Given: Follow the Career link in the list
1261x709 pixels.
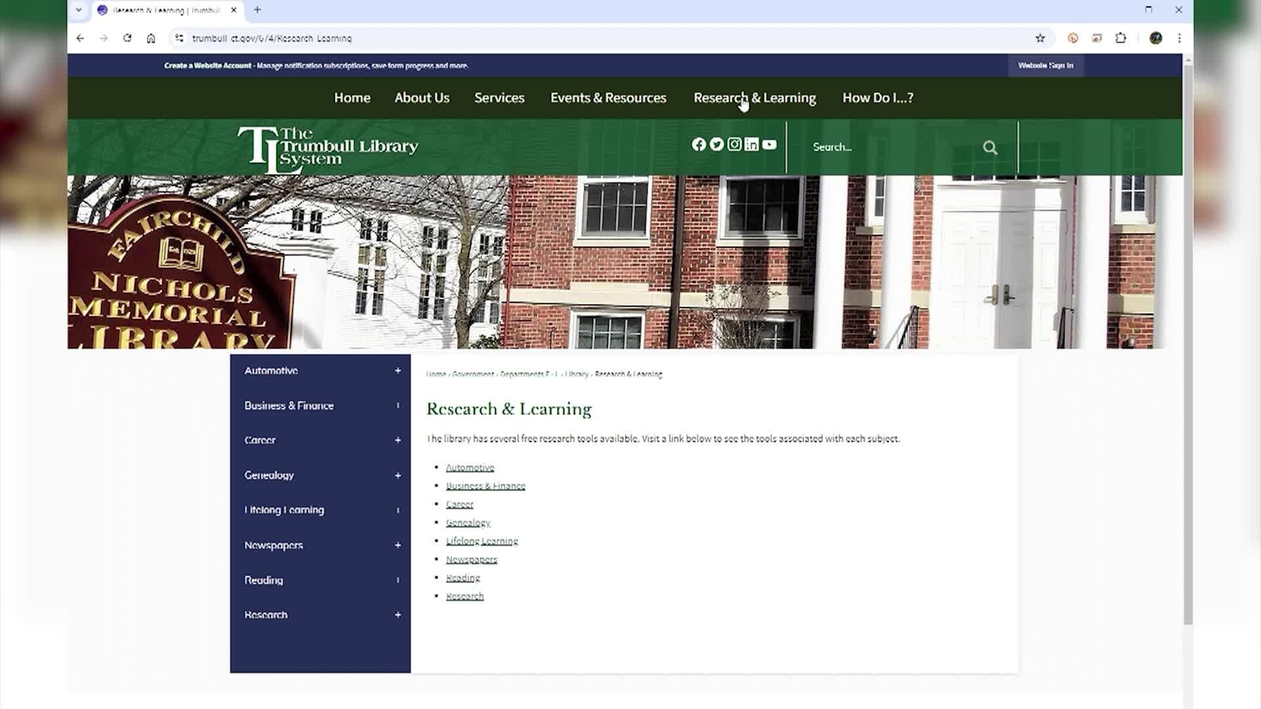Looking at the screenshot, I should pyautogui.click(x=460, y=504).
